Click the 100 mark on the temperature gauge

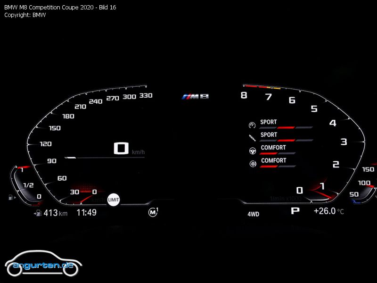tap(364, 183)
